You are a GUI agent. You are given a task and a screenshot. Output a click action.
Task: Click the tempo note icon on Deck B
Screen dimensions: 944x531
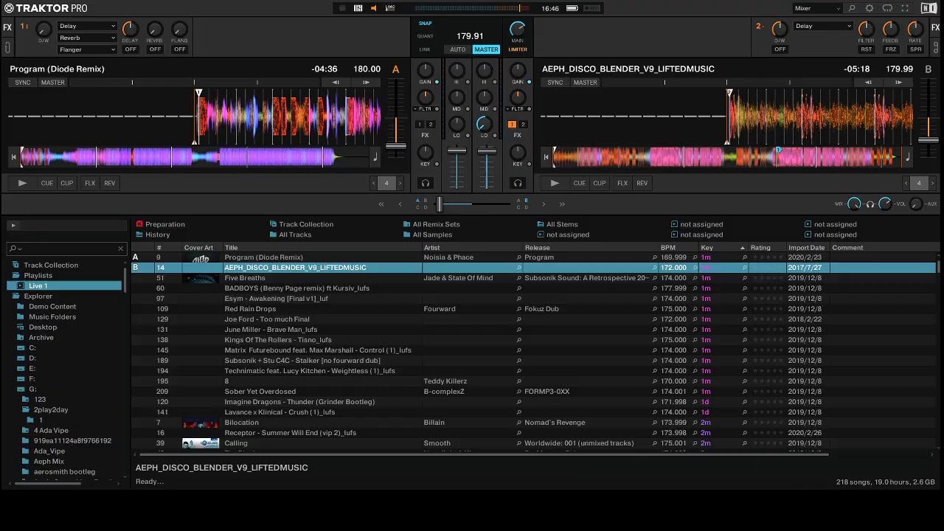coord(907,156)
